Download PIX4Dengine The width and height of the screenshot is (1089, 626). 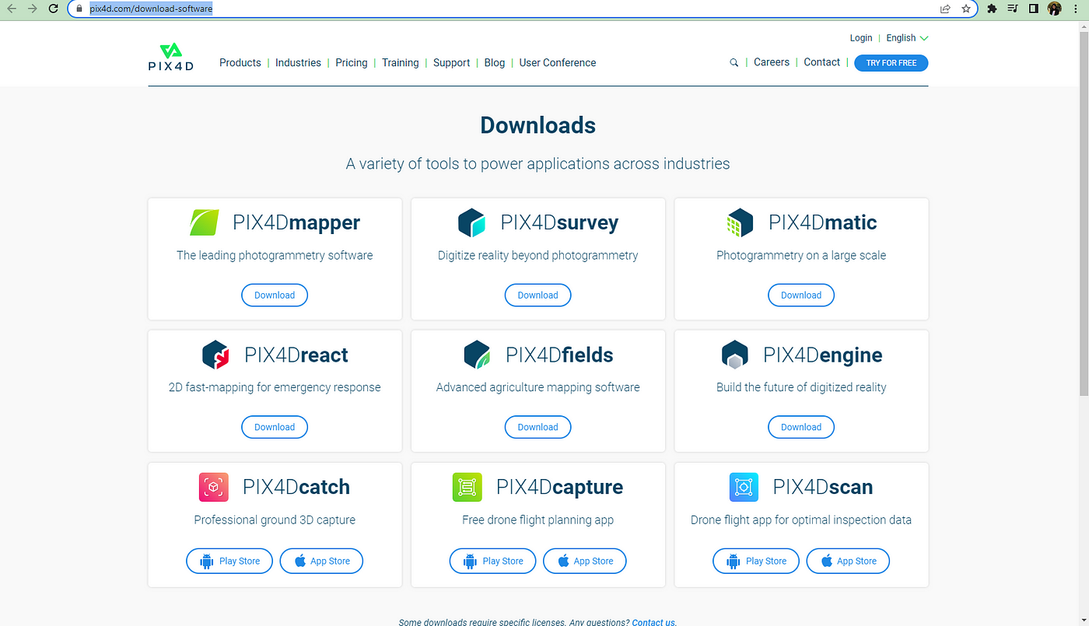click(801, 427)
